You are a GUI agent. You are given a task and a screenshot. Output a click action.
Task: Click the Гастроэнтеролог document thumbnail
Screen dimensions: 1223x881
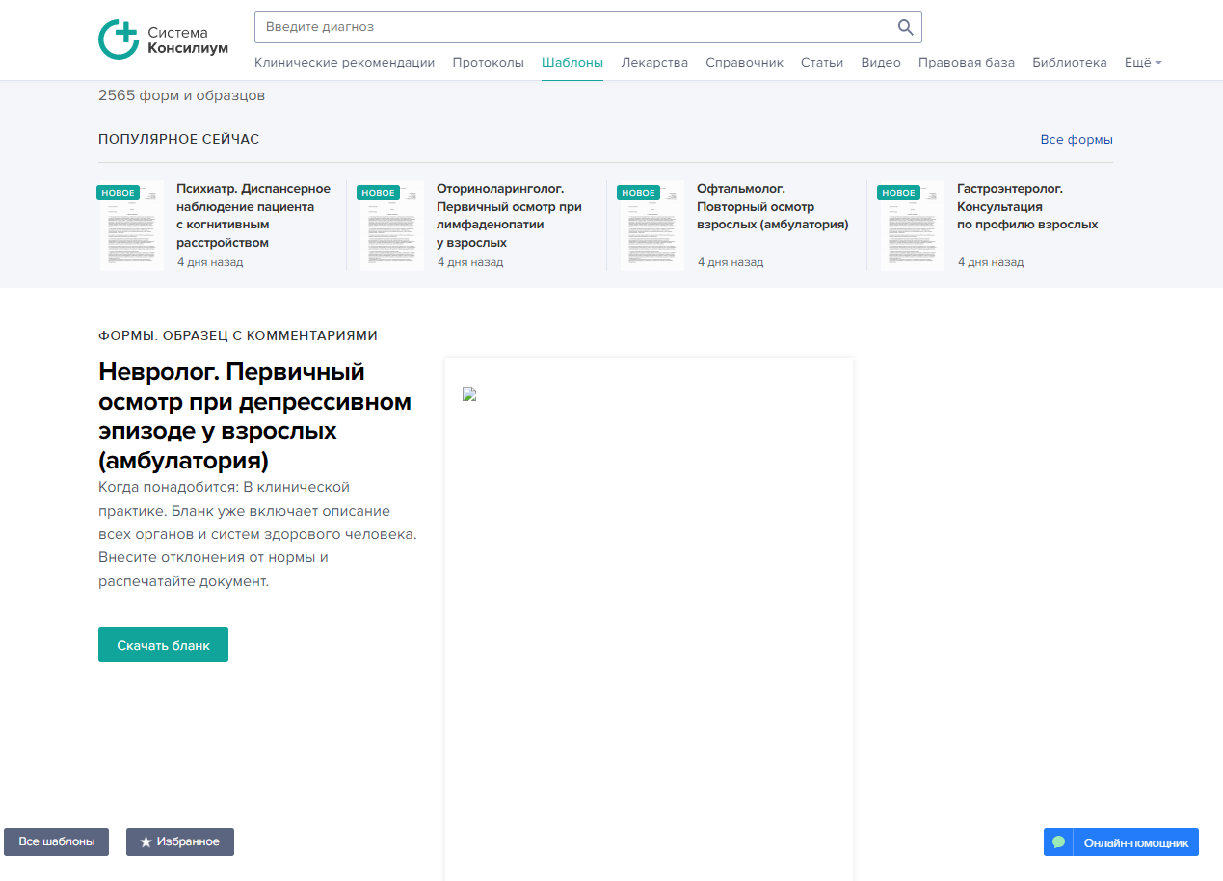coord(912,226)
